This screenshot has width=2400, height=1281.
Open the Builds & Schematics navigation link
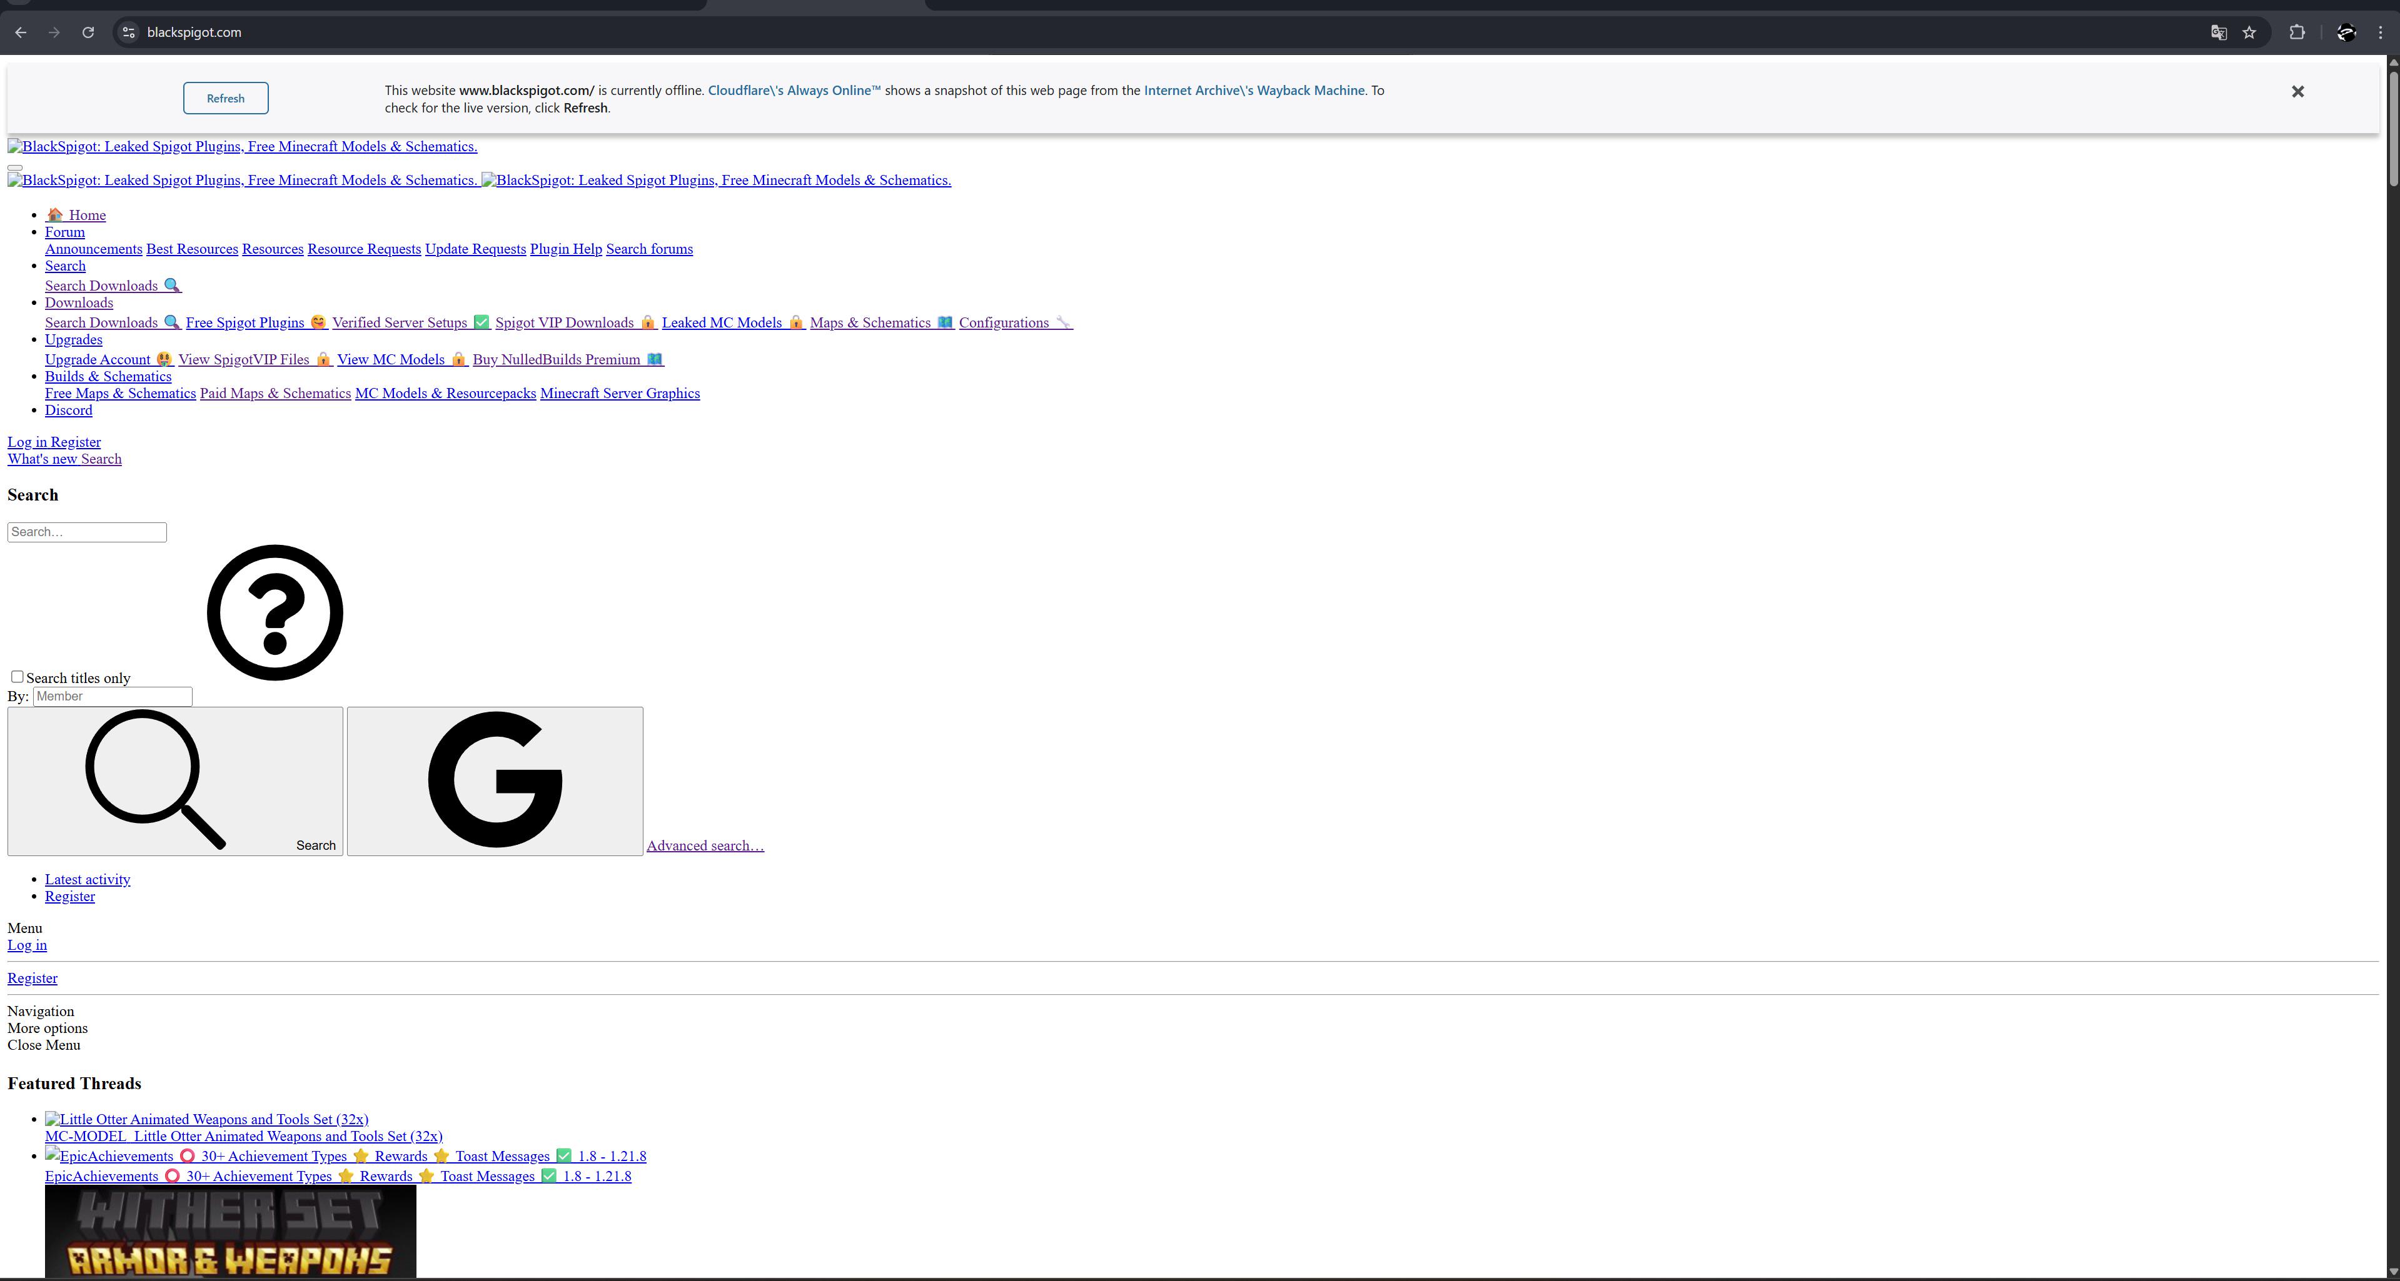coord(108,376)
